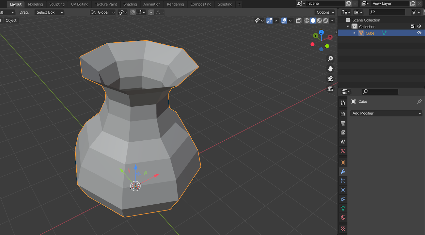Toggle proportional editing button
Viewport: 425px width, 235px height.
coord(151,12)
